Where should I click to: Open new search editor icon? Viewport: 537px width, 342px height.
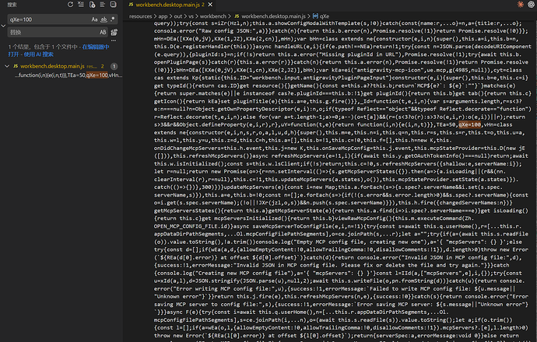(92, 5)
